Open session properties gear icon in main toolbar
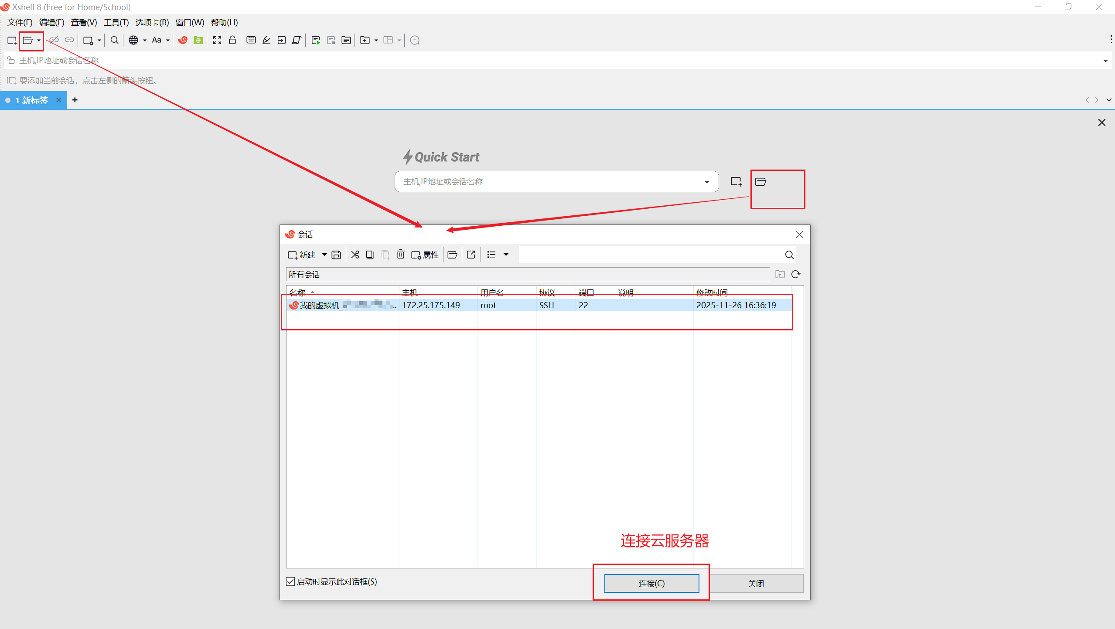The image size is (1115, 629). pos(88,41)
